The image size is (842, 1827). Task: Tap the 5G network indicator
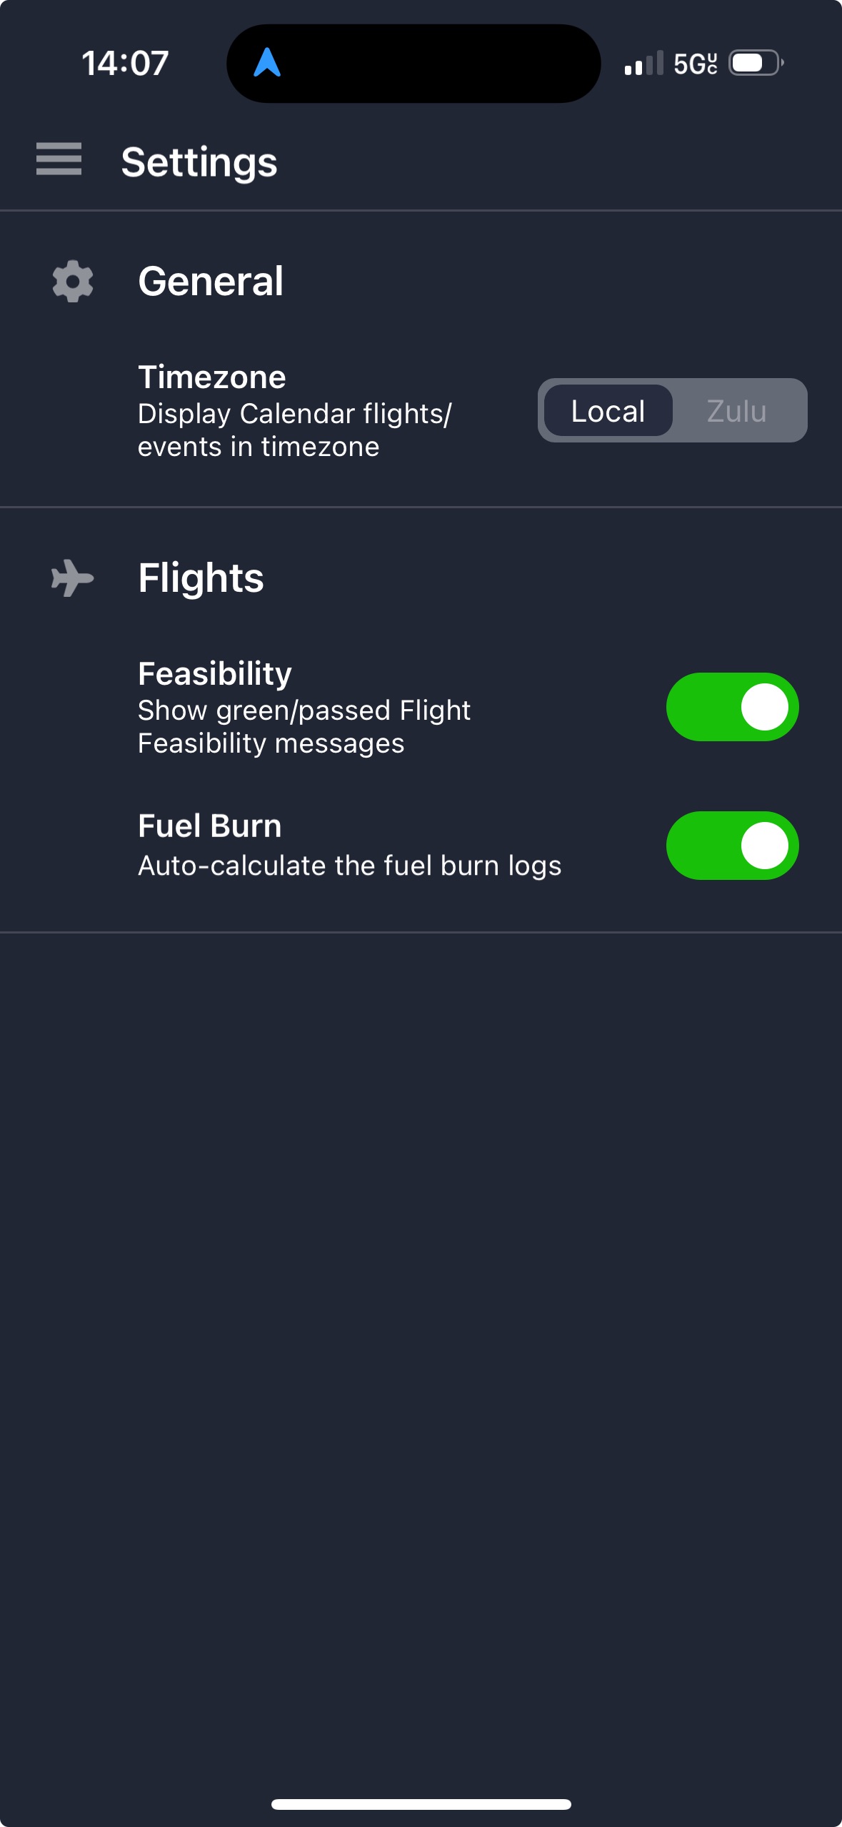pyautogui.click(x=695, y=64)
